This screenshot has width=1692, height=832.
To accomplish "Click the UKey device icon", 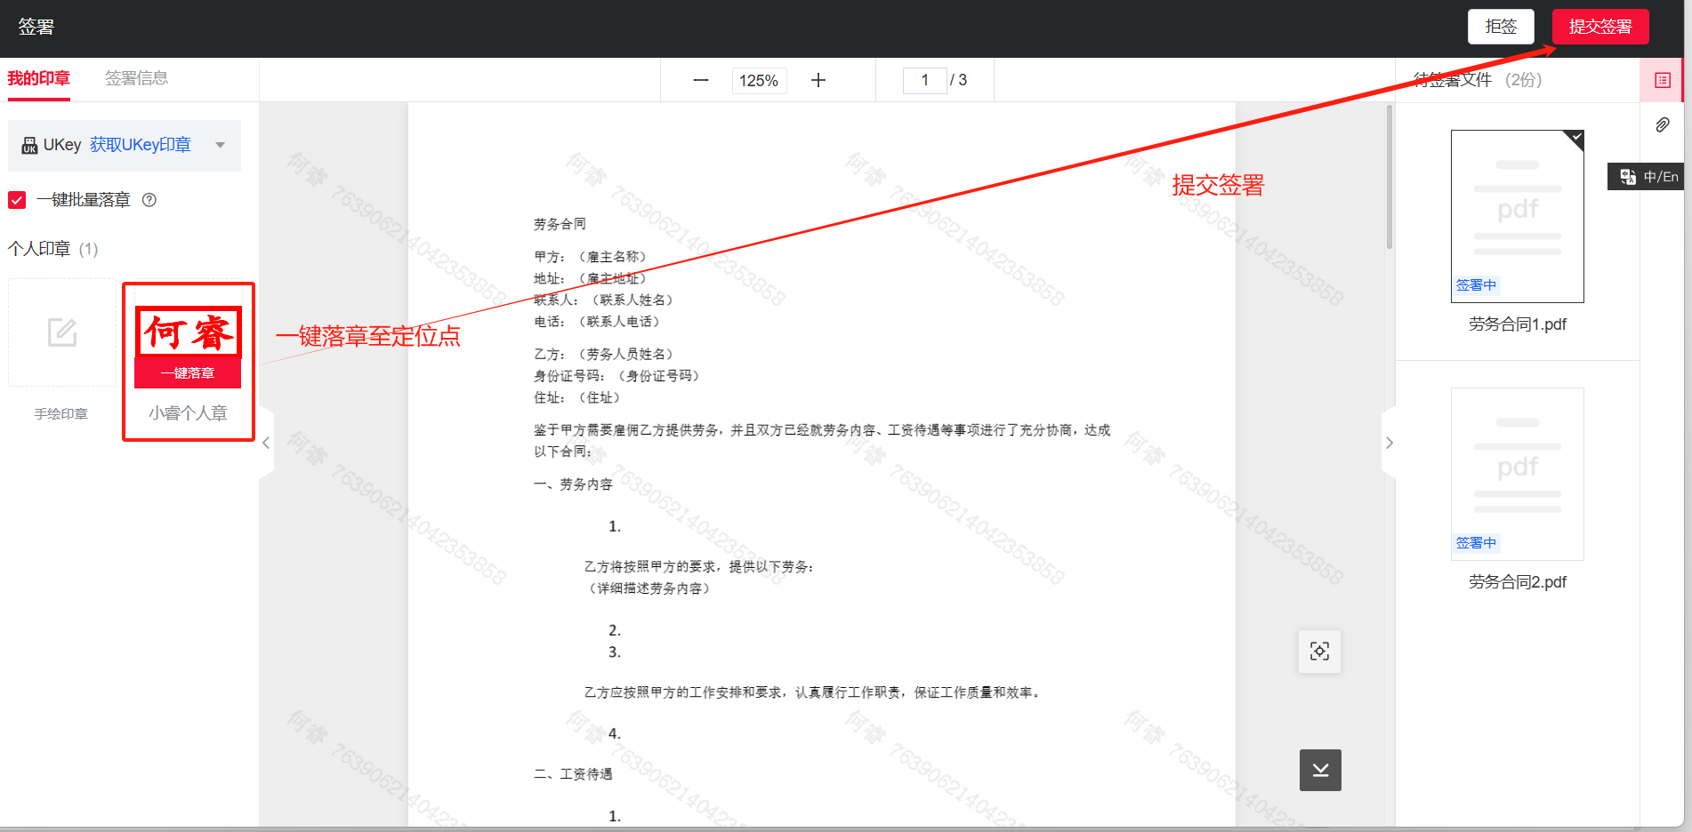I will tap(29, 145).
